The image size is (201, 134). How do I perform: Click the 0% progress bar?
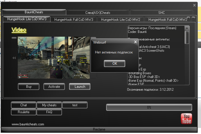pyautogui.click(x=149, y=107)
